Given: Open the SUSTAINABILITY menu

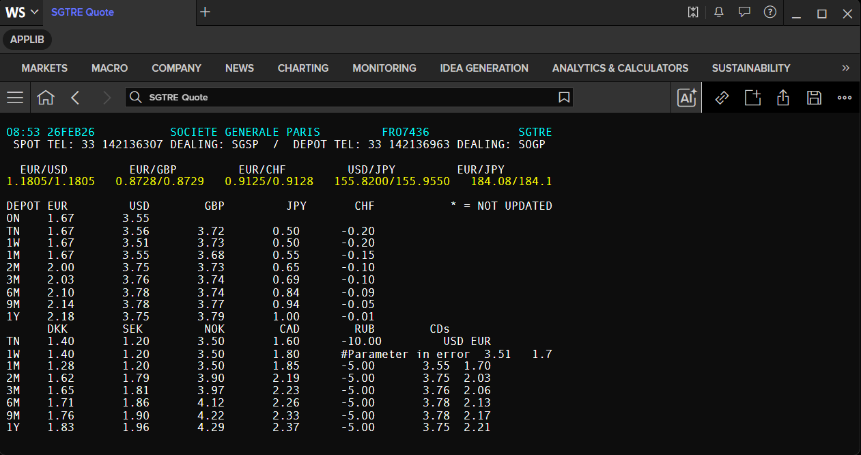Looking at the screenshot, I should [x=751, y=68].
